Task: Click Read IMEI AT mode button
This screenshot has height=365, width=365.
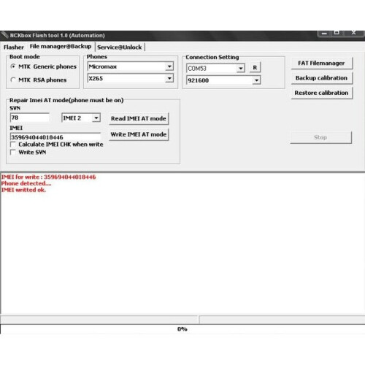Action: [x=139, y=118]
